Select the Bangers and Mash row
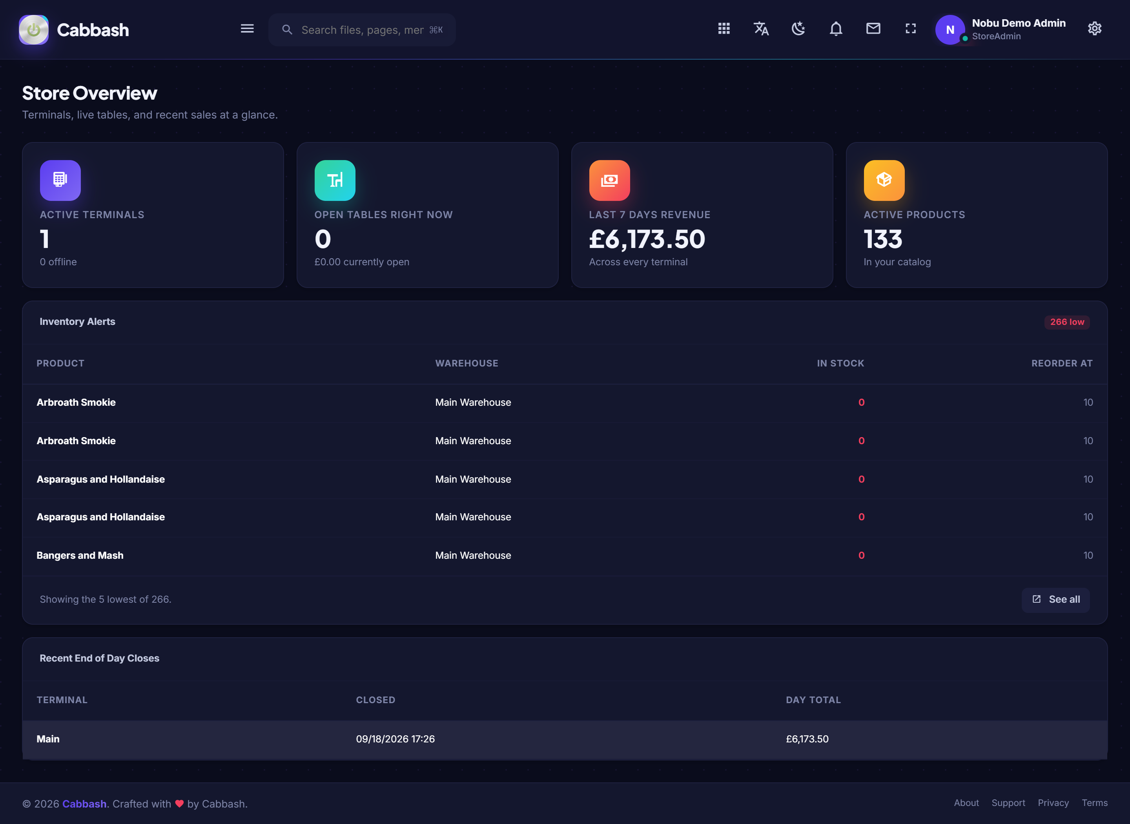1130x824 pixels. [x=565, y=556]
